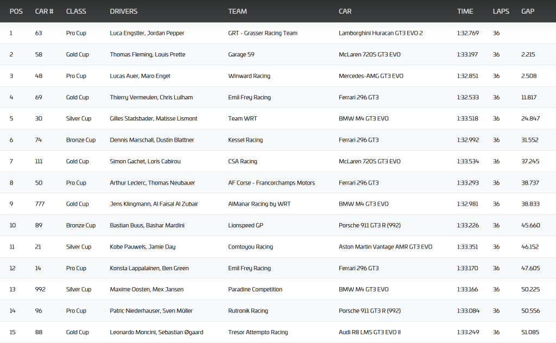Click the DRIVERS column header
The height and width of the screenshot is (343, 556).
pyautogui.click(x=123, y=11)
